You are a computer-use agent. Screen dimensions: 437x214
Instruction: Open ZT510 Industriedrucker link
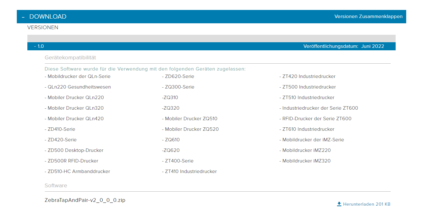[307, 98]
